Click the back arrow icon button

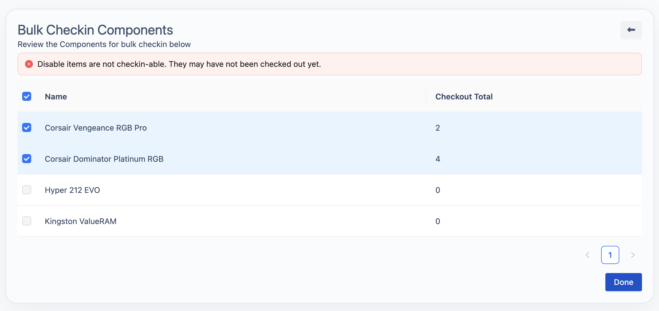(631, 30)
